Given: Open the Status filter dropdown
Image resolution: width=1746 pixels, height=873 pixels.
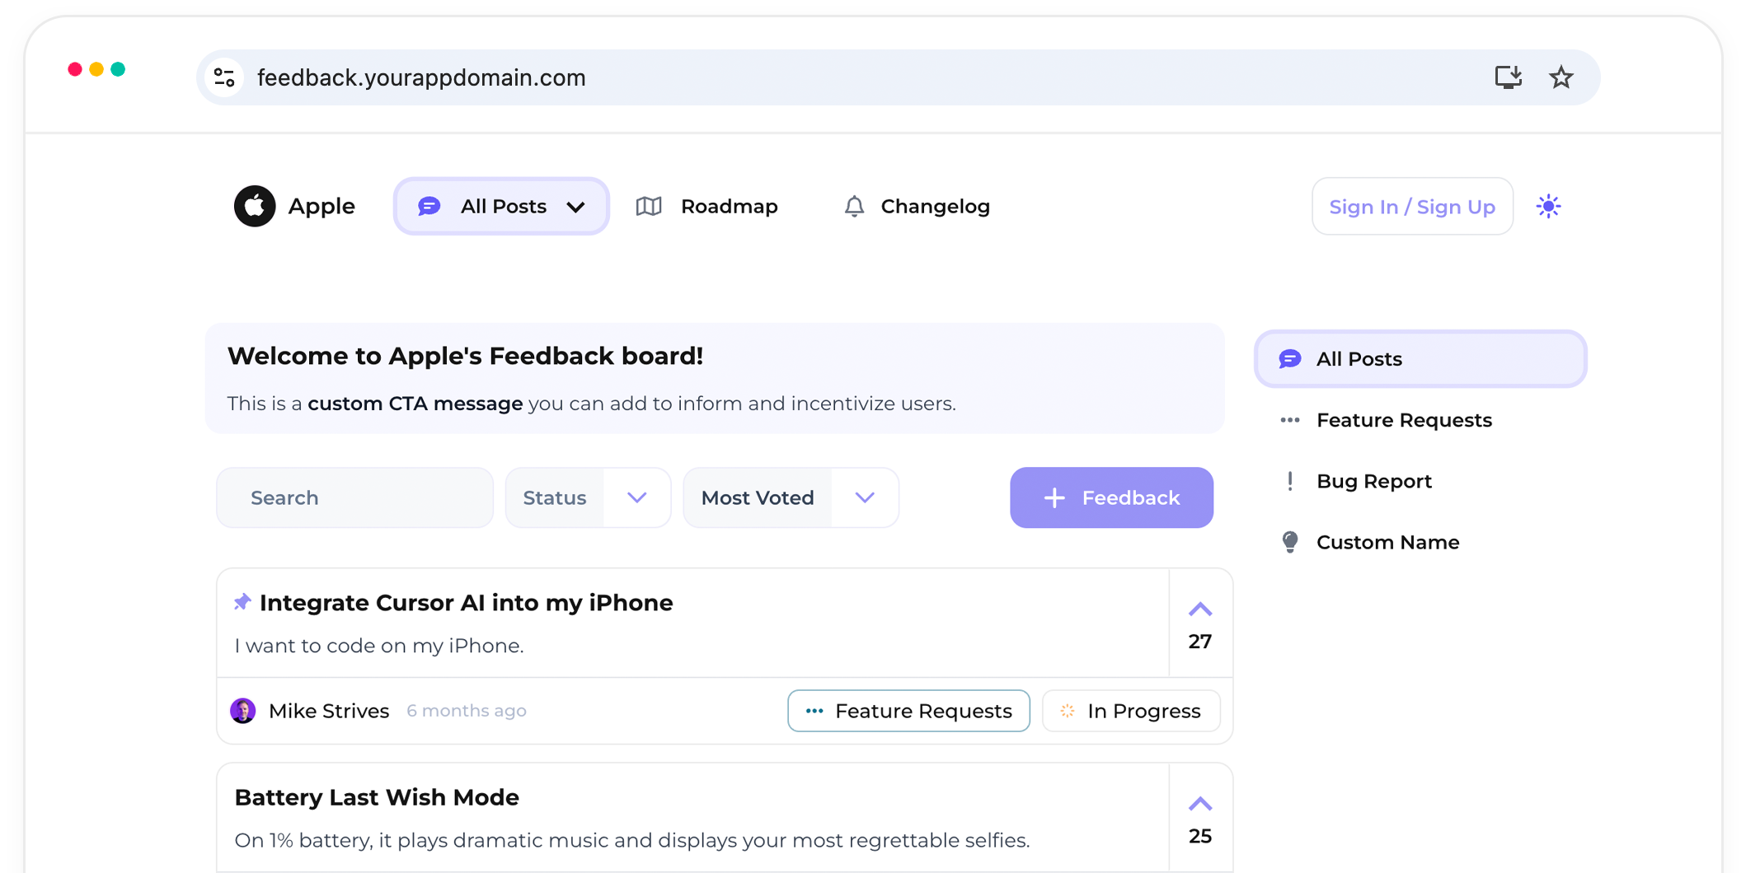Looking at the screenshot, I should click(588, 497).
